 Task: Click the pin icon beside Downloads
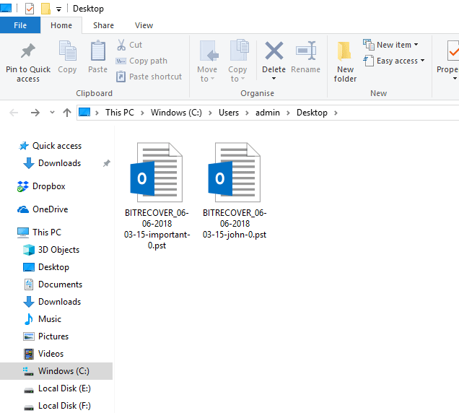107,163
